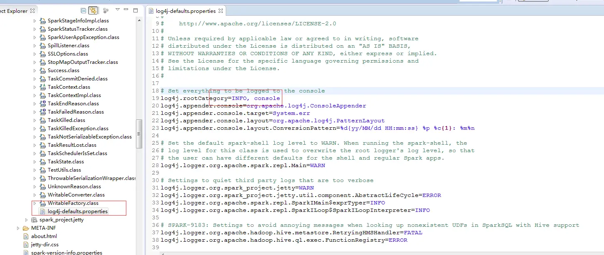This screenshot has width=604, height=255.
Task: Click FunctionRegistry=ERROR line 38
Action: tap(284, 240)
